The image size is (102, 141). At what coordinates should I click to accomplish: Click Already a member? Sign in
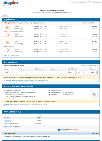point(90,65)
